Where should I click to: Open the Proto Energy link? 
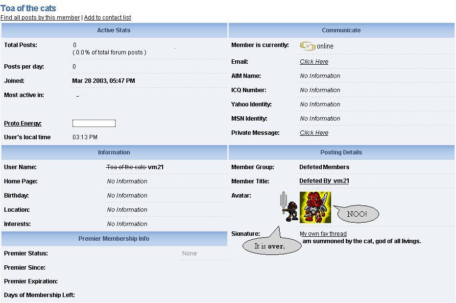pyautogui.click(x=23, y=124)
